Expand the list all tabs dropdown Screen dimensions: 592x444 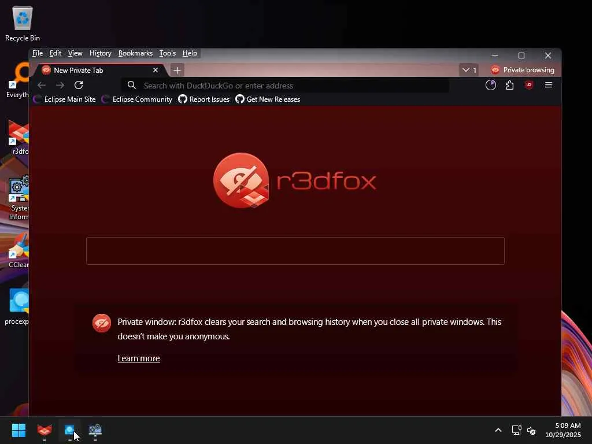[469, 70]
